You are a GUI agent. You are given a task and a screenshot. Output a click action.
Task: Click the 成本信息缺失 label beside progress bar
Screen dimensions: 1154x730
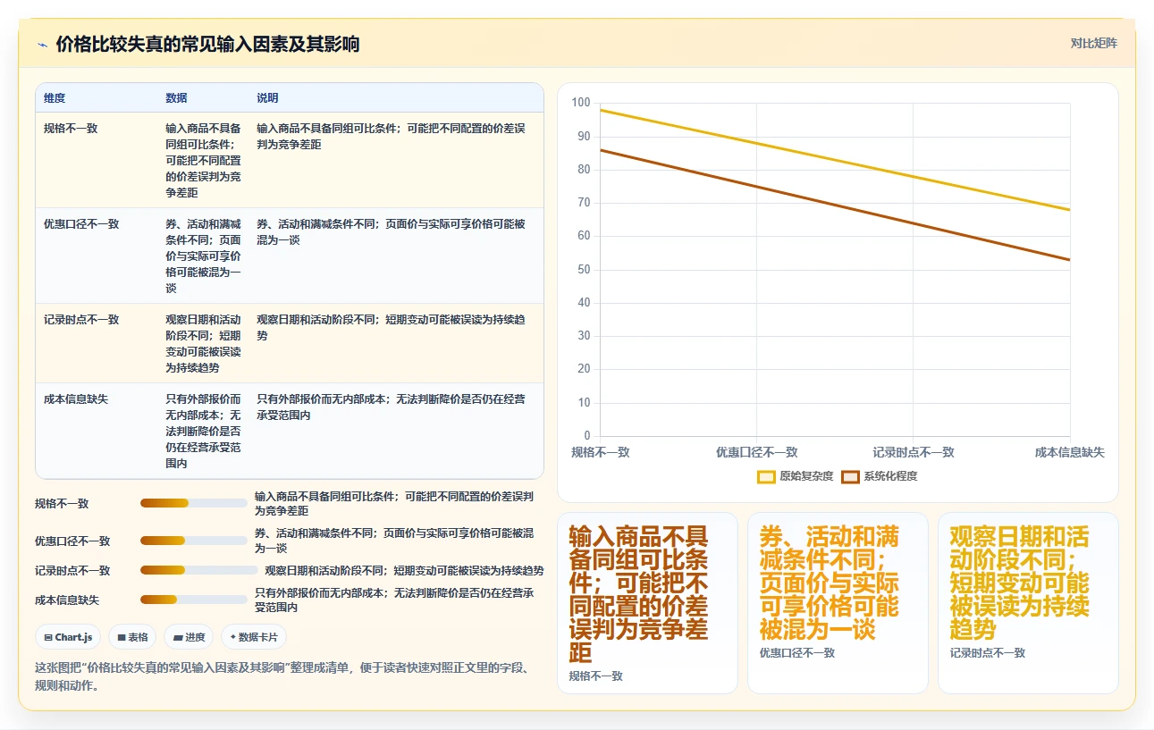coord(67,600)
